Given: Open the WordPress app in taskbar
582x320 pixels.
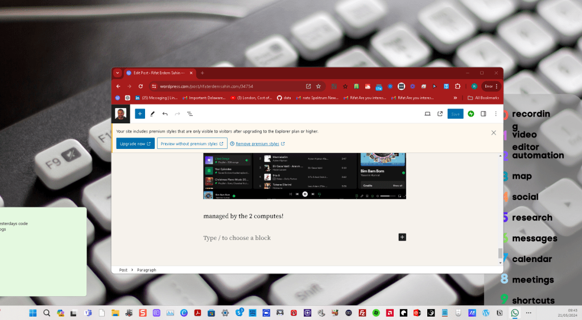Looking at the screenshot, I should pyautogui.click(x=486, y=313).
